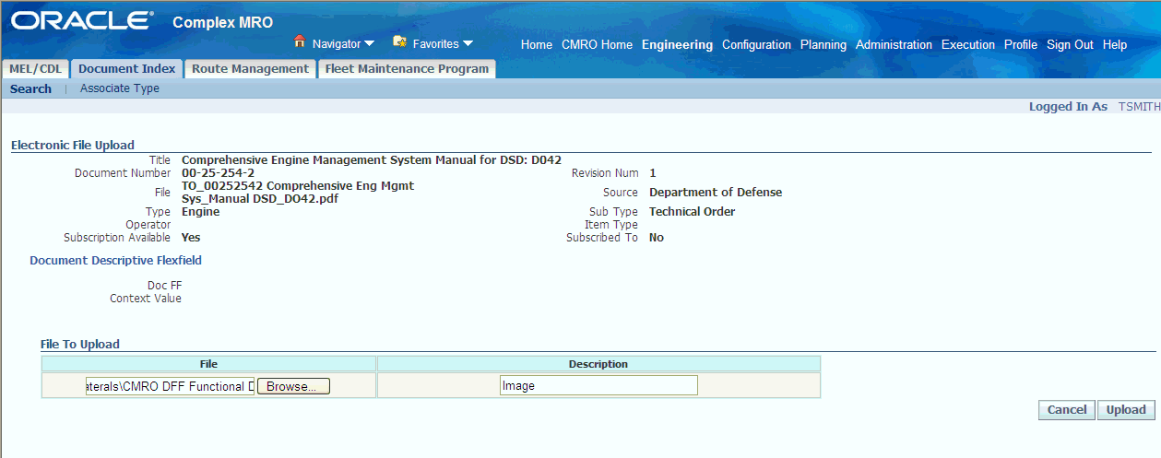The image size is (1161, 458).
Task: Click the file name TO_00252542 text
Action: 298,193
